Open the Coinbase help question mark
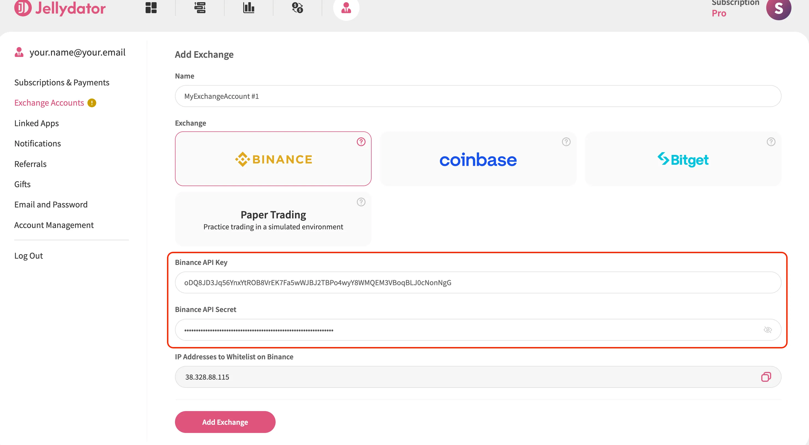 [566, 142]
